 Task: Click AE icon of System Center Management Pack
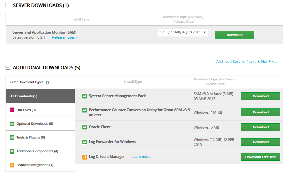click(x=85, y=96)
